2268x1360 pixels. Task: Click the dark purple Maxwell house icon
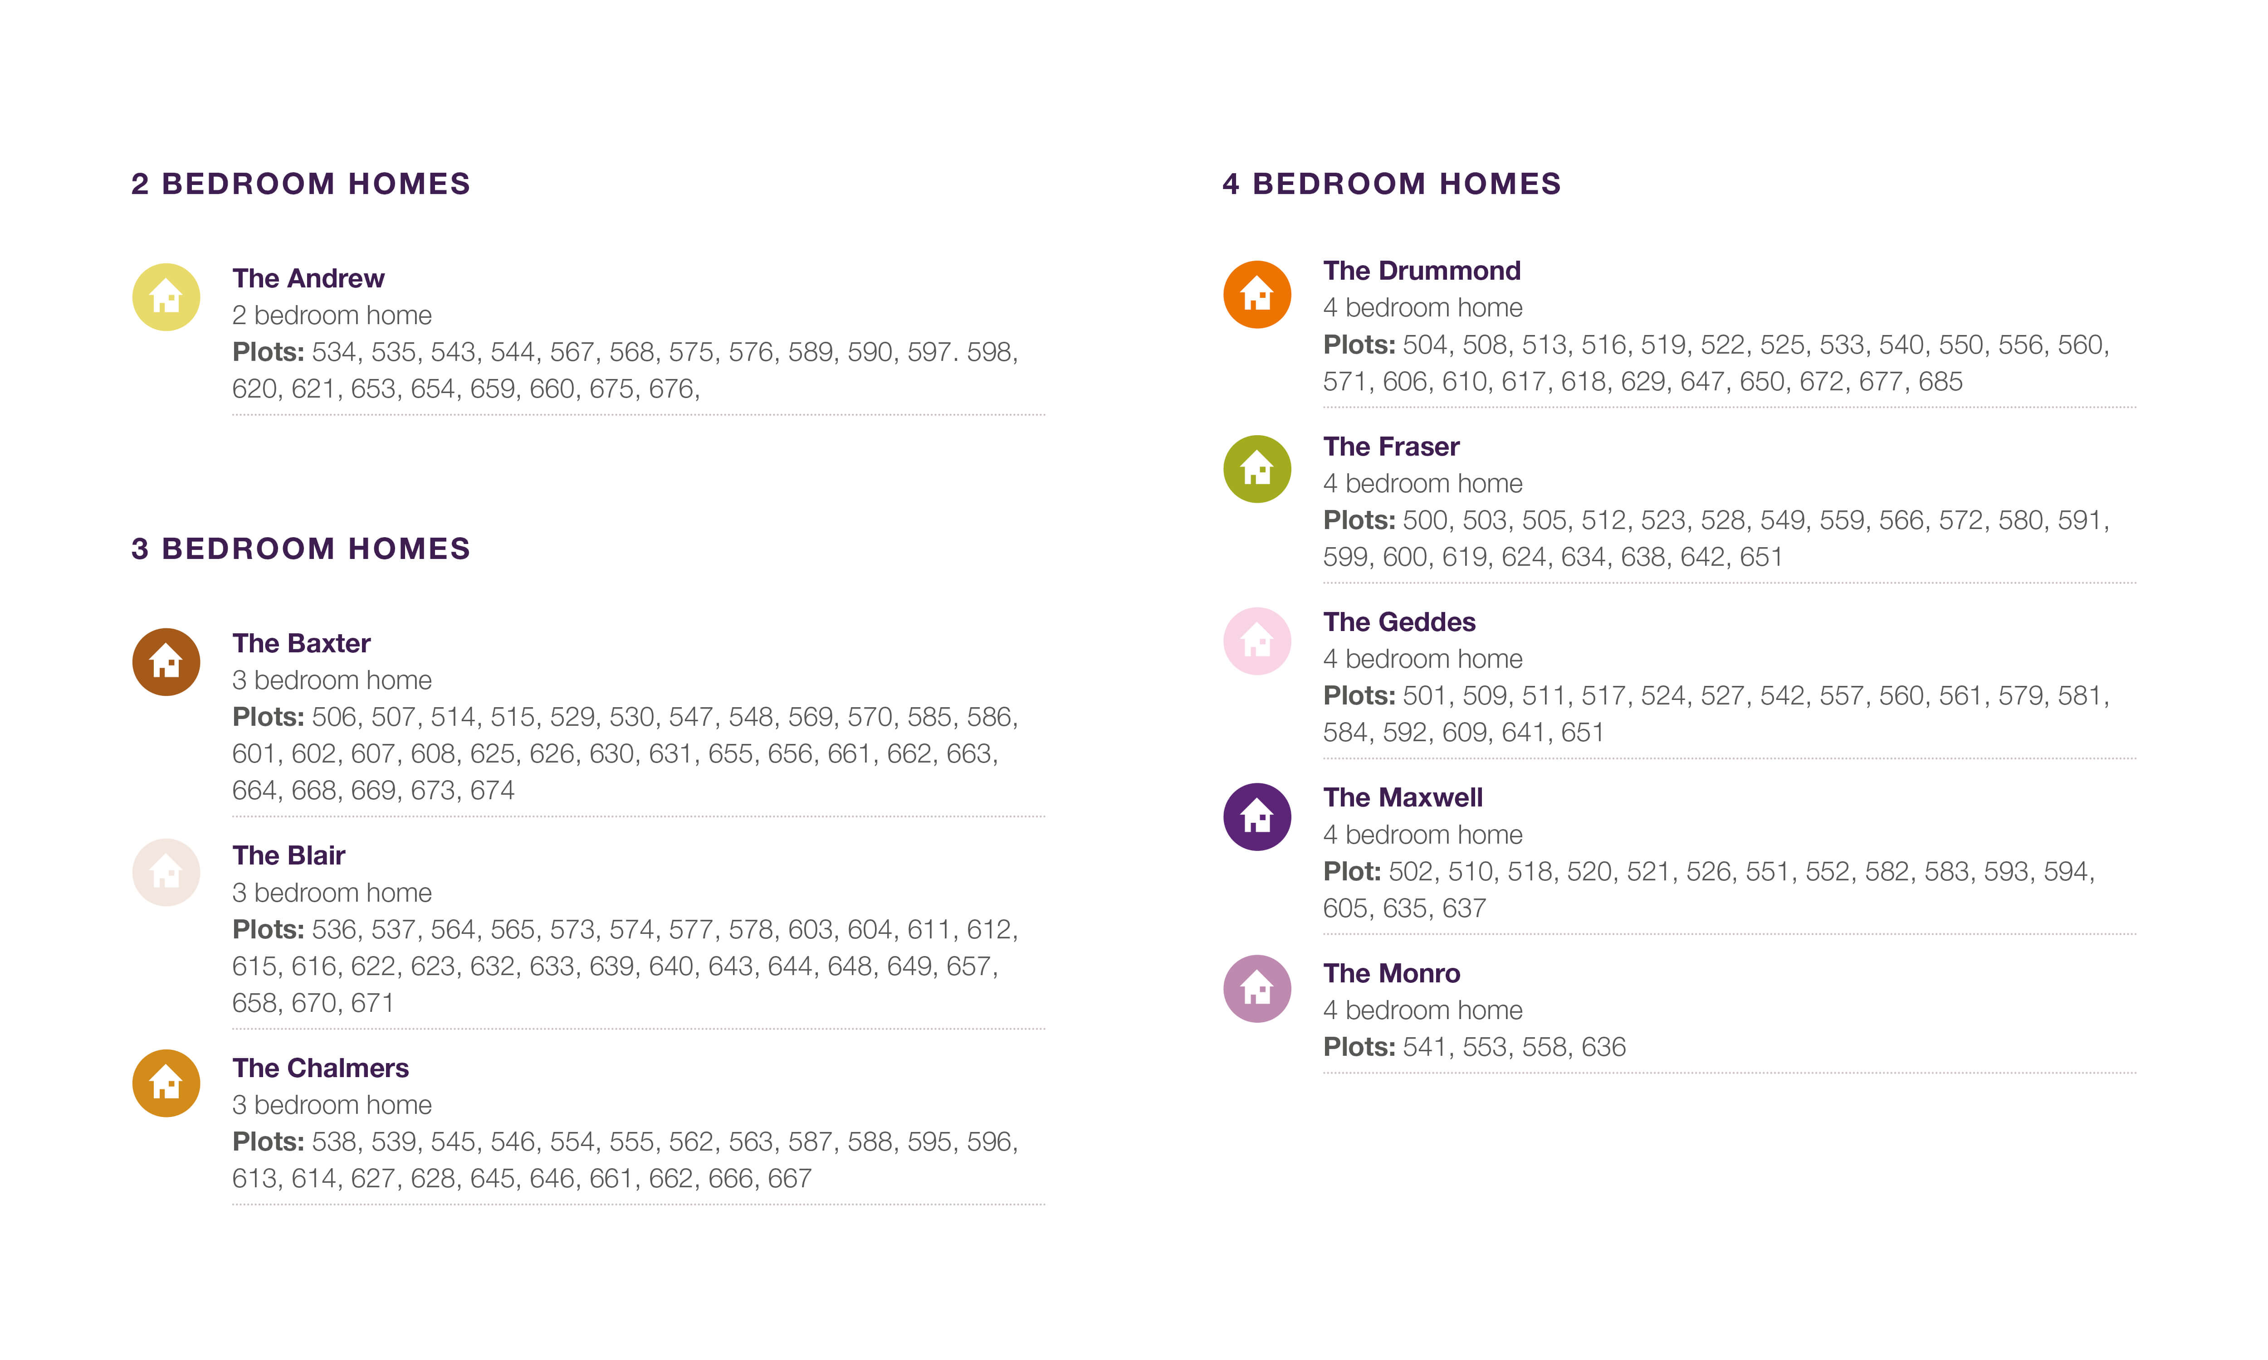pyautogui.click(x=1257, y=816)
